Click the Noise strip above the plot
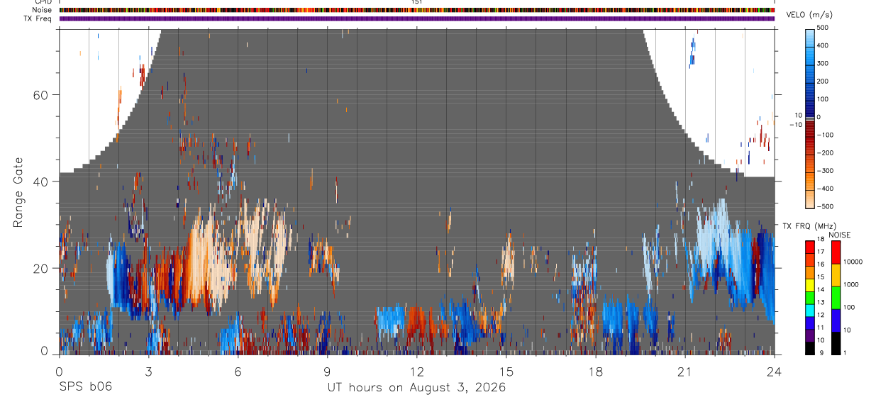Viewport: 871px width, 402px height. (x=416, y=11)
